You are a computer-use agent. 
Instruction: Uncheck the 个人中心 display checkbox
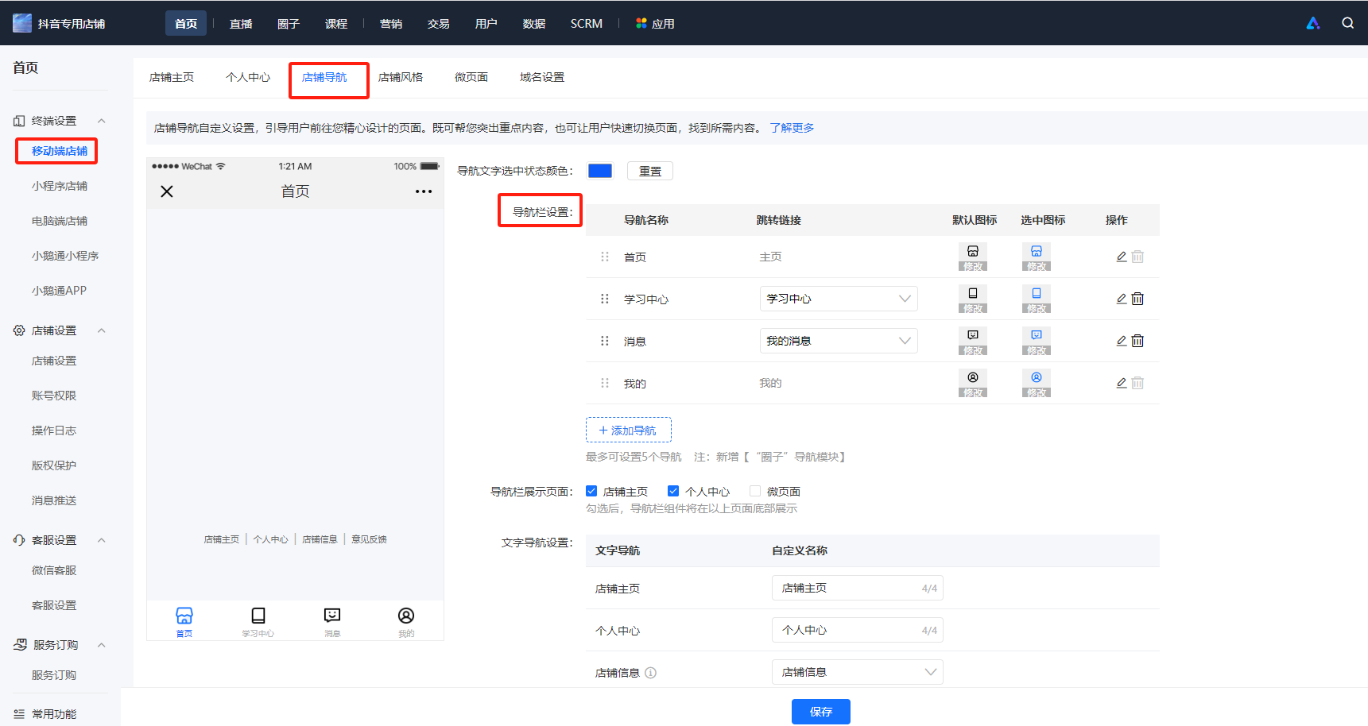click(673, 491)
